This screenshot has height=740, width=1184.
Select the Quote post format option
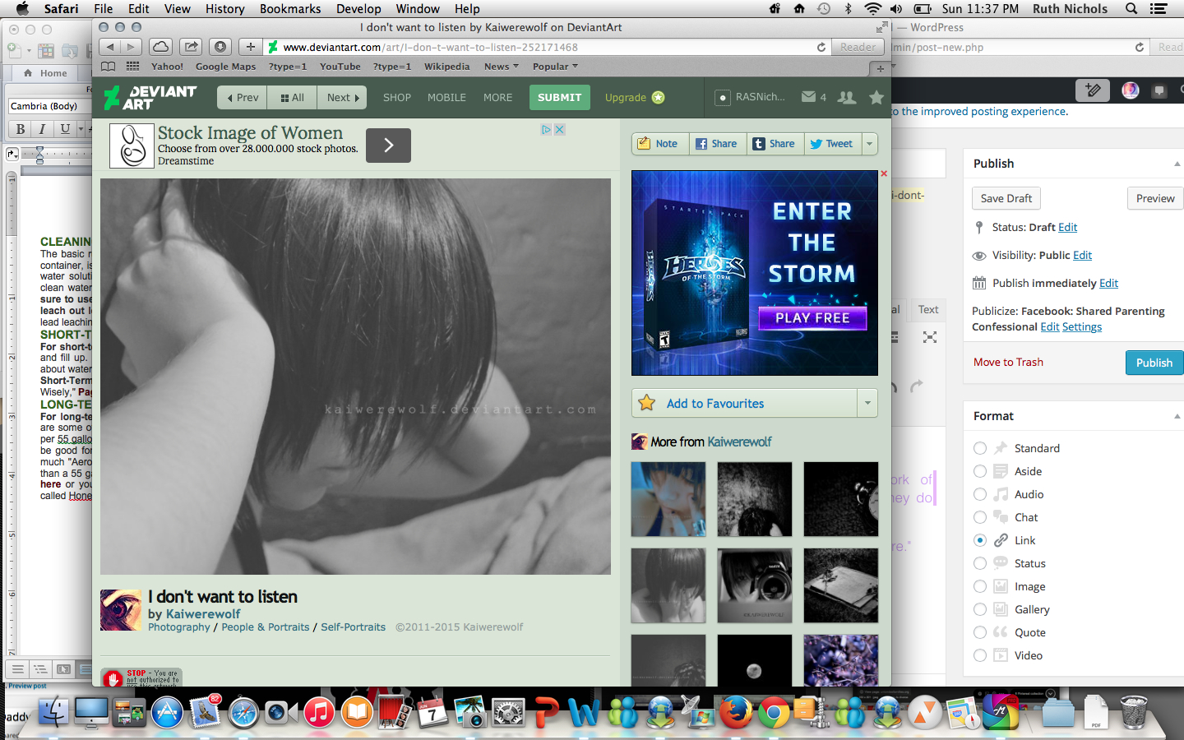[x=980, y=632]
